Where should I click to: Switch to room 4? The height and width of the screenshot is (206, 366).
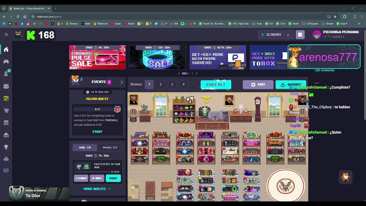pos(184,84)
